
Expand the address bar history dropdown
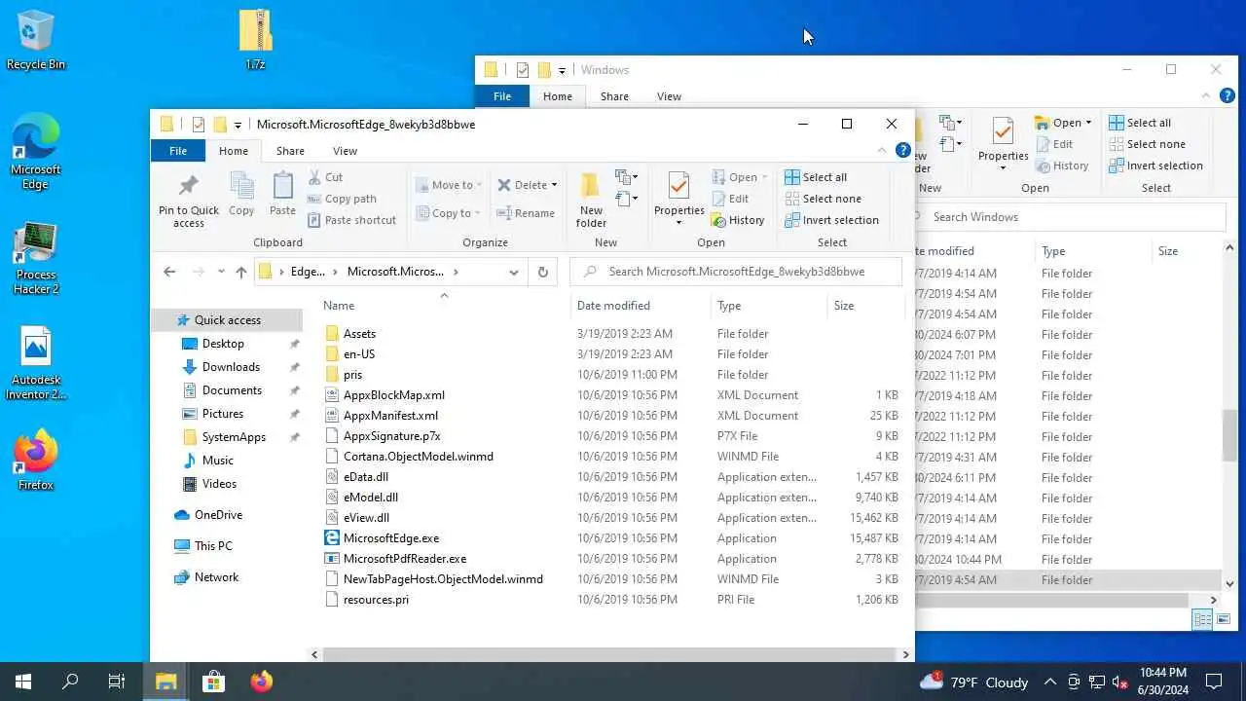point(513,272)
